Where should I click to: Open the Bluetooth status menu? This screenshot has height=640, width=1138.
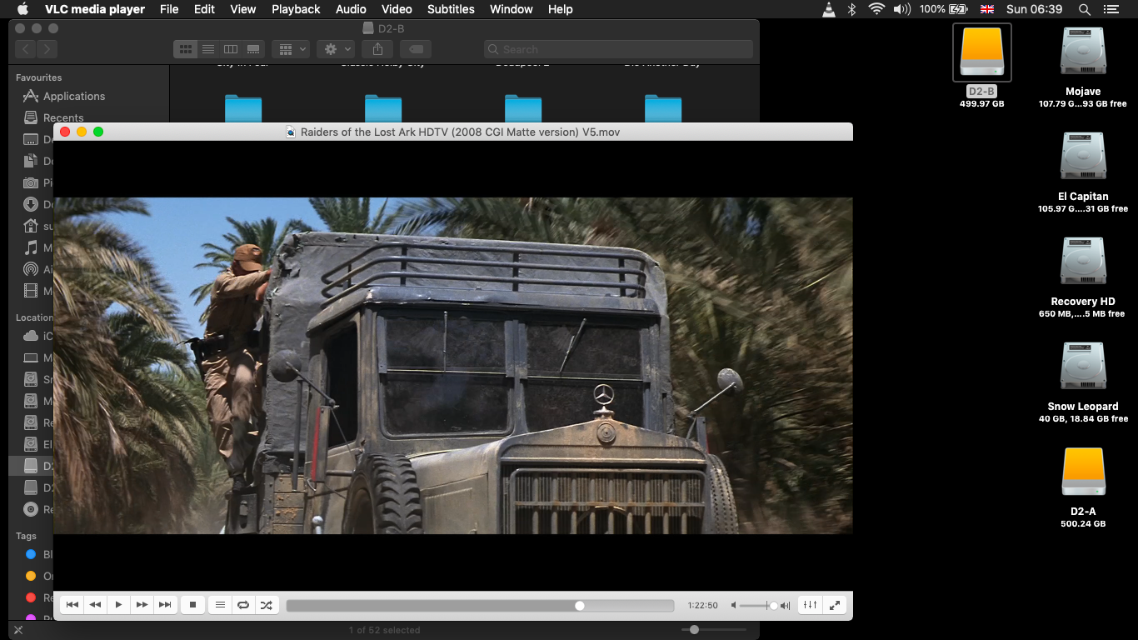pos(852,9)
